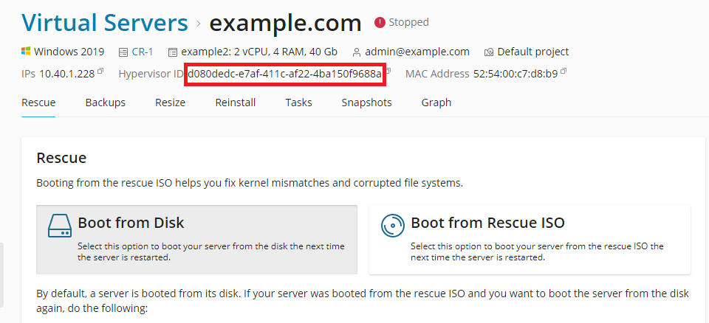
Task: Switch to the Backups tab
Action: (x=105, y=103)
